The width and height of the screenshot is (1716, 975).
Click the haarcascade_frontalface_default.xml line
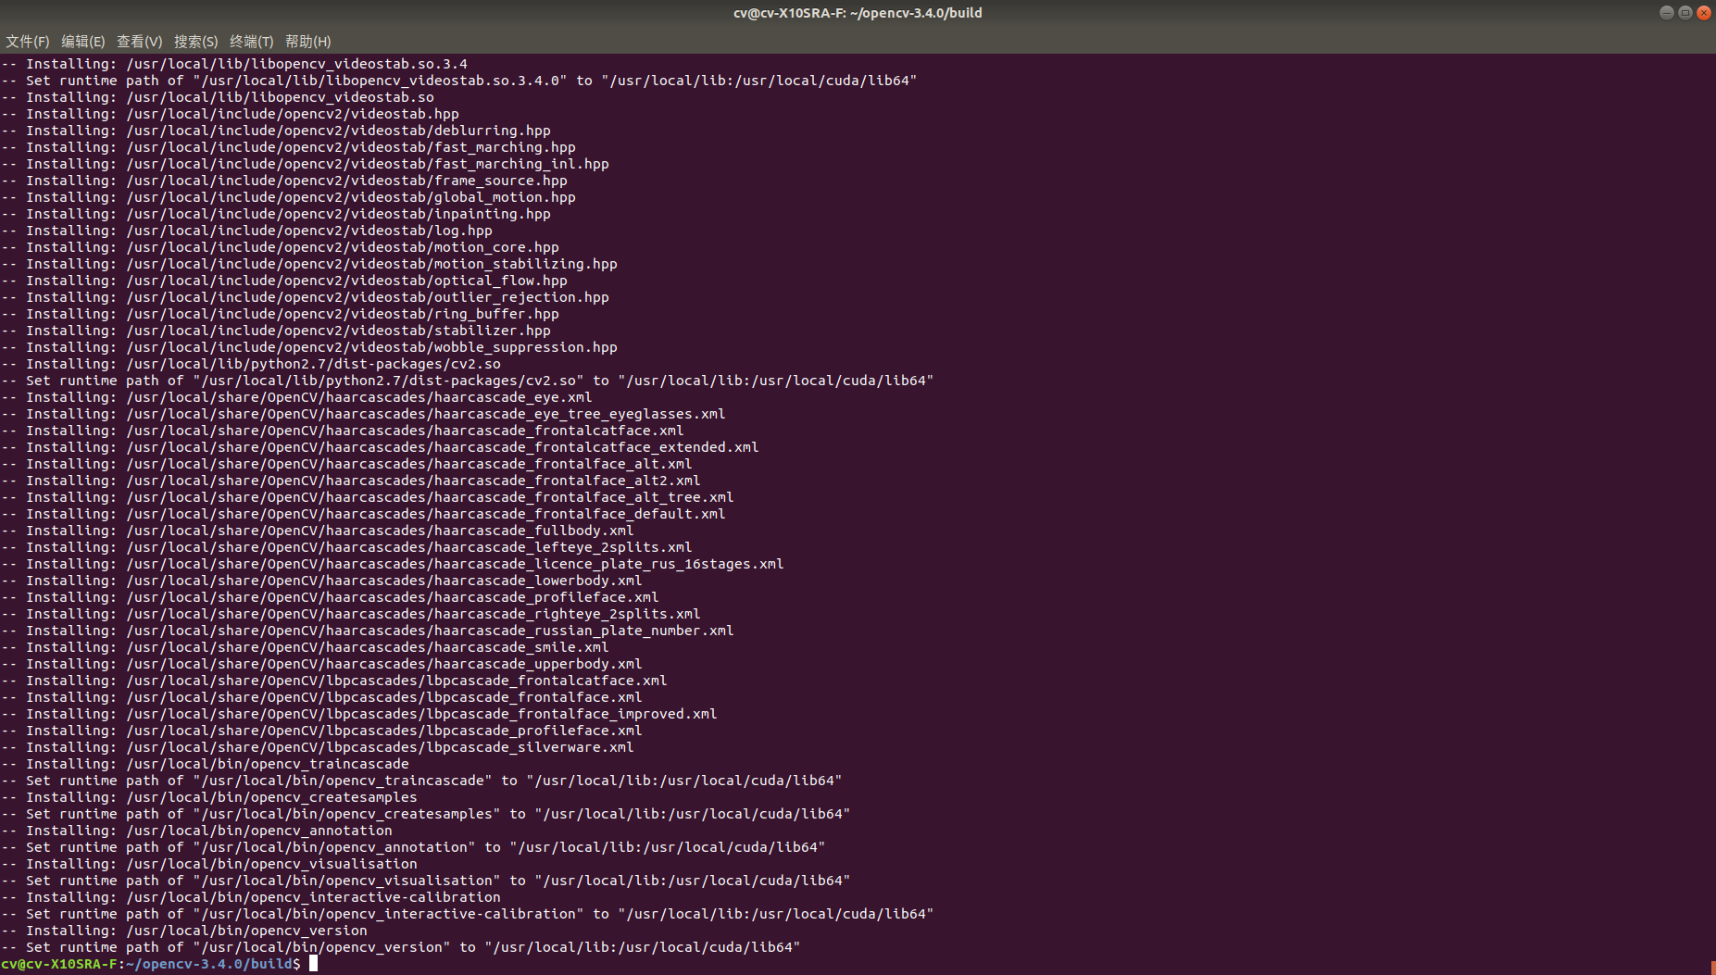coord(363,514)
